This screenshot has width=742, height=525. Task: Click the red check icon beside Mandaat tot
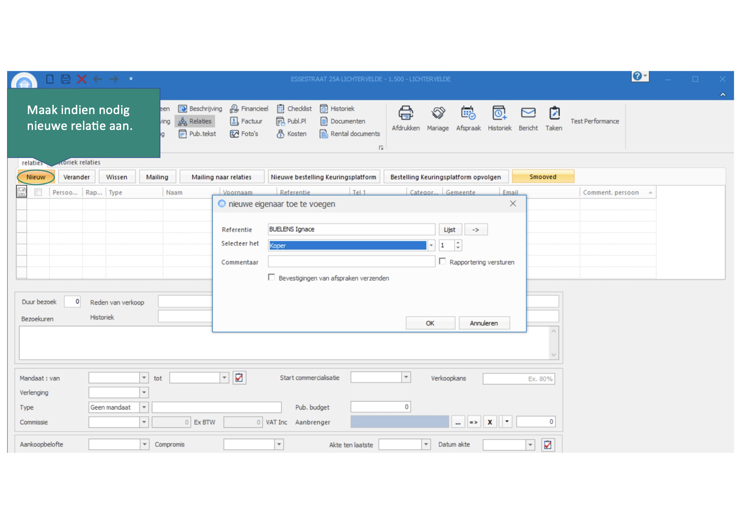tap(239, 377)
